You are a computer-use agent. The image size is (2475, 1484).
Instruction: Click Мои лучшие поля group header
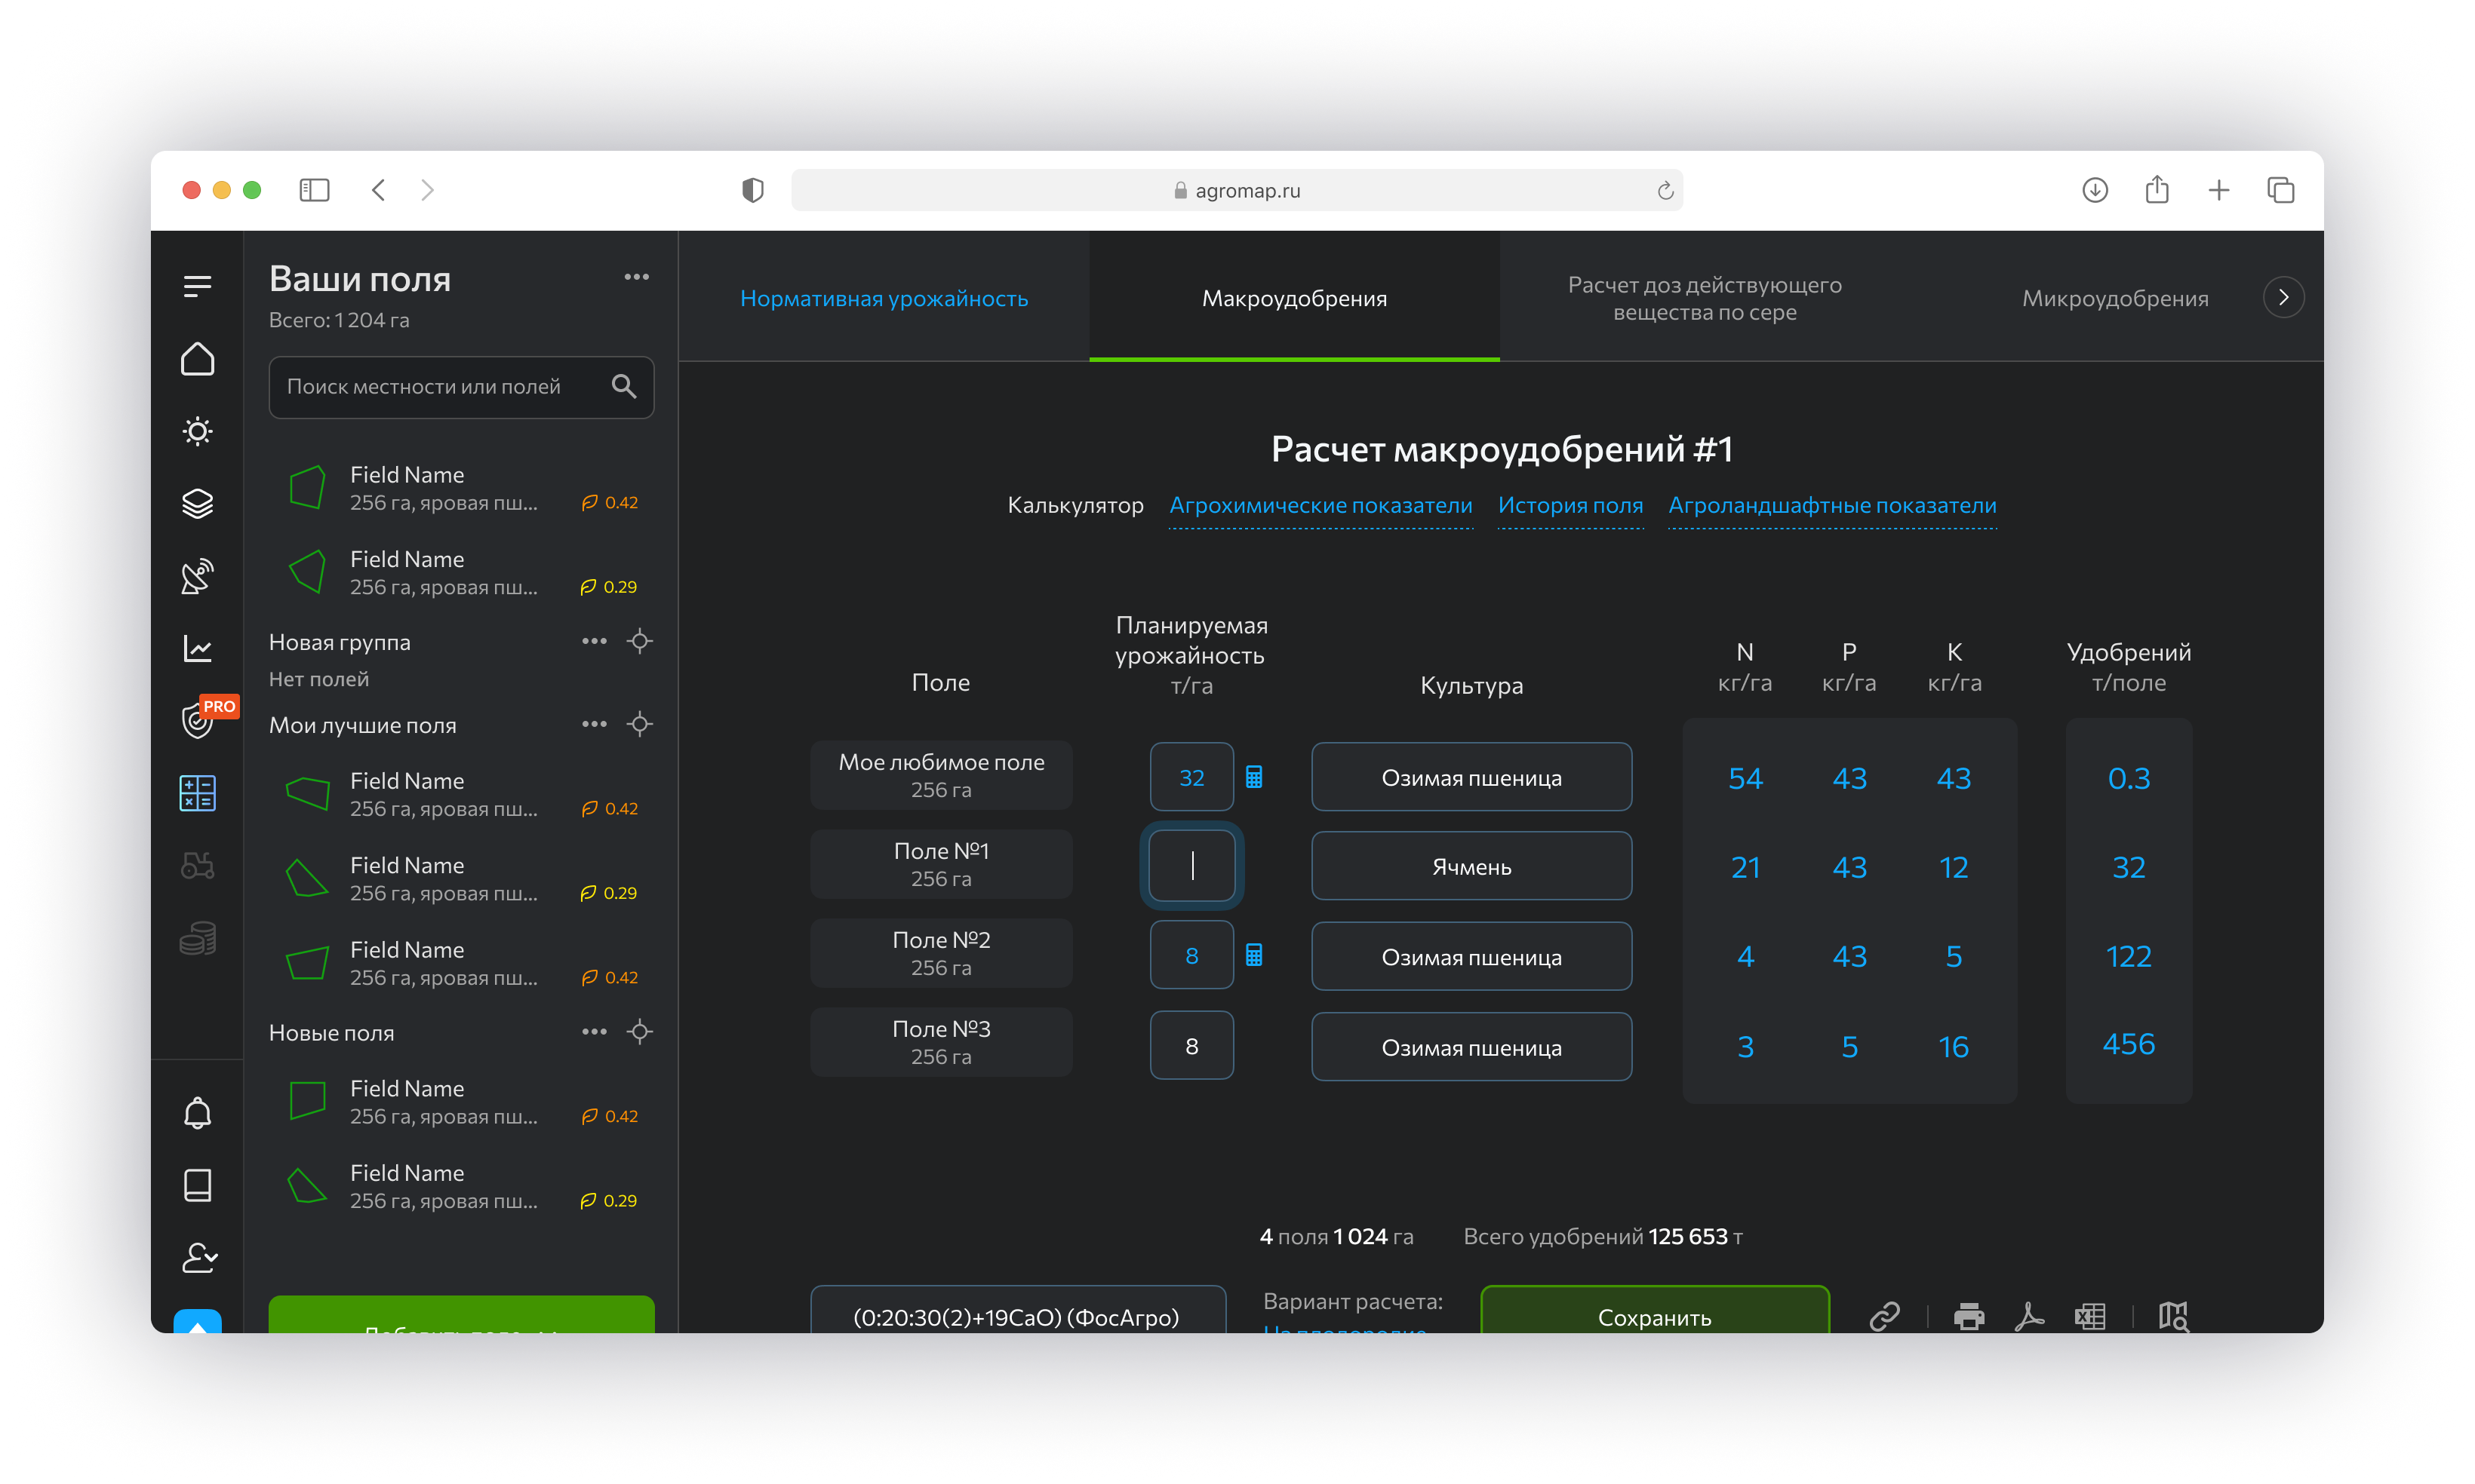[362, 725]
